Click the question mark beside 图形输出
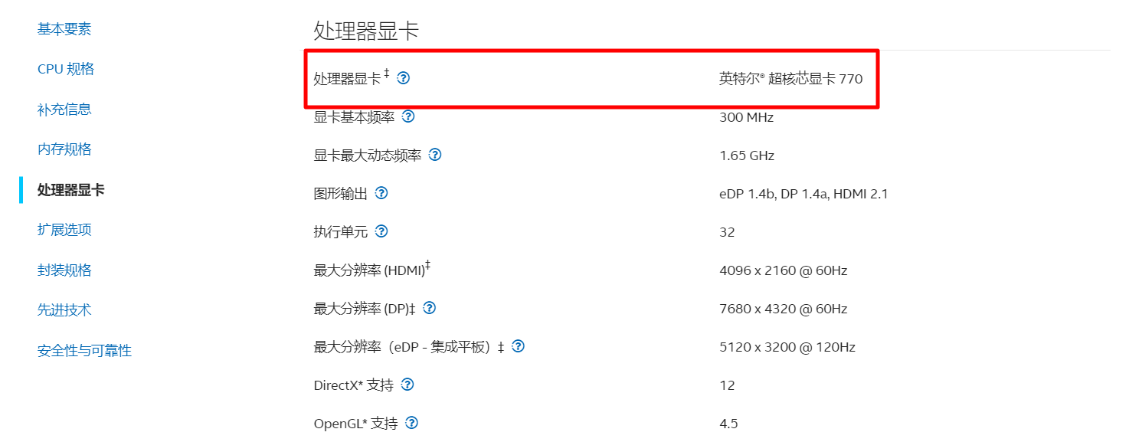The height and width of the screenshot is (442, 1129). [381, 193]
